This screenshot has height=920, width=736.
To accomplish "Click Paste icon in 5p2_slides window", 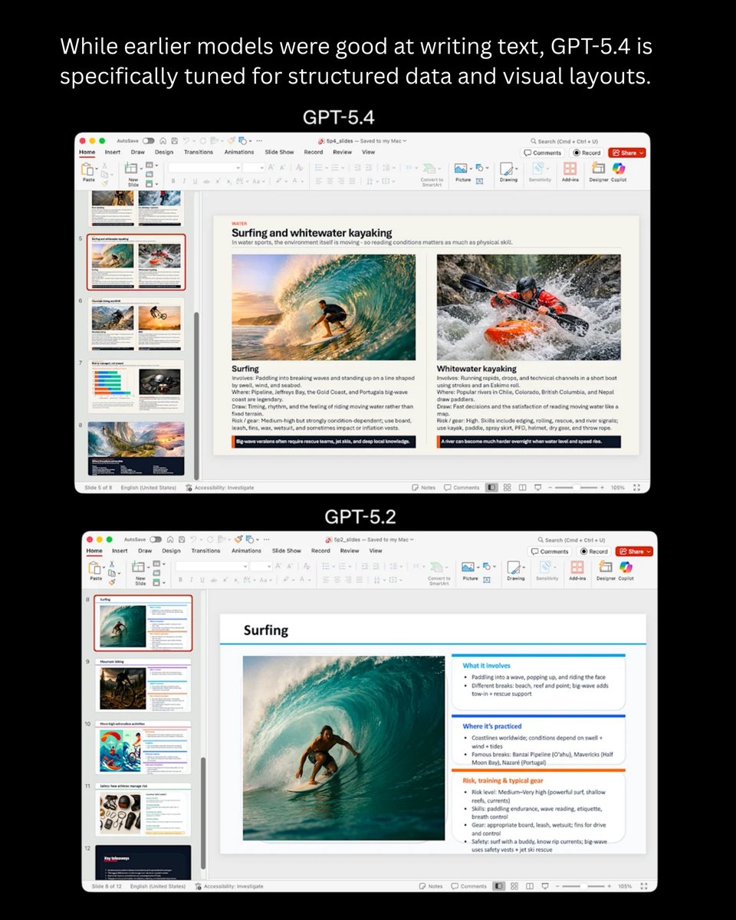I will point(96,567).
